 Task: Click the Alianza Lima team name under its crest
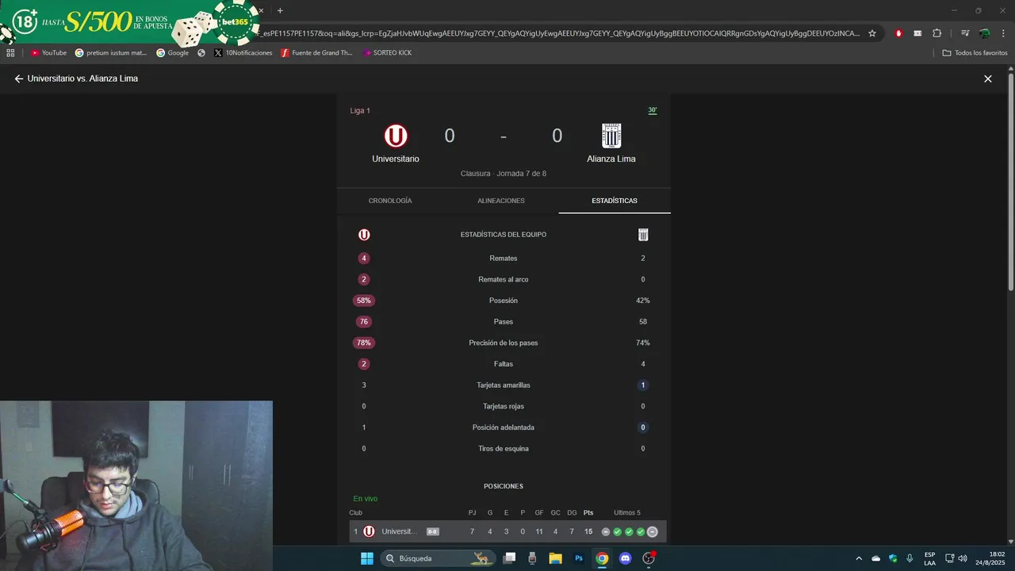[611, 159]
